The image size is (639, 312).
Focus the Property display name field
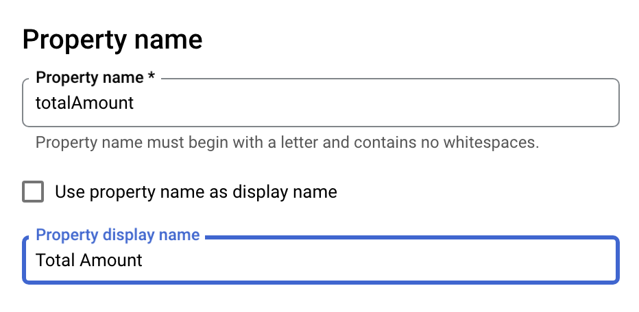click(320, 260)
